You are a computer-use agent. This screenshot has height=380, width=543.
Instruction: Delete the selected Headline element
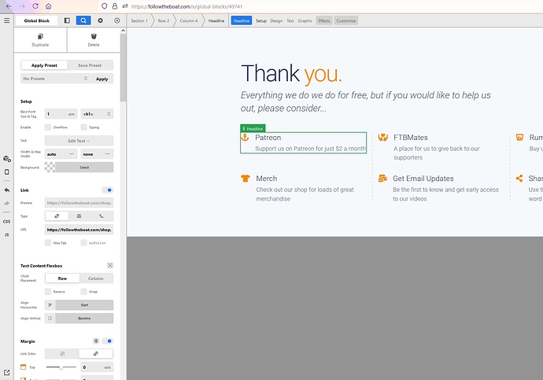point(94,40)
